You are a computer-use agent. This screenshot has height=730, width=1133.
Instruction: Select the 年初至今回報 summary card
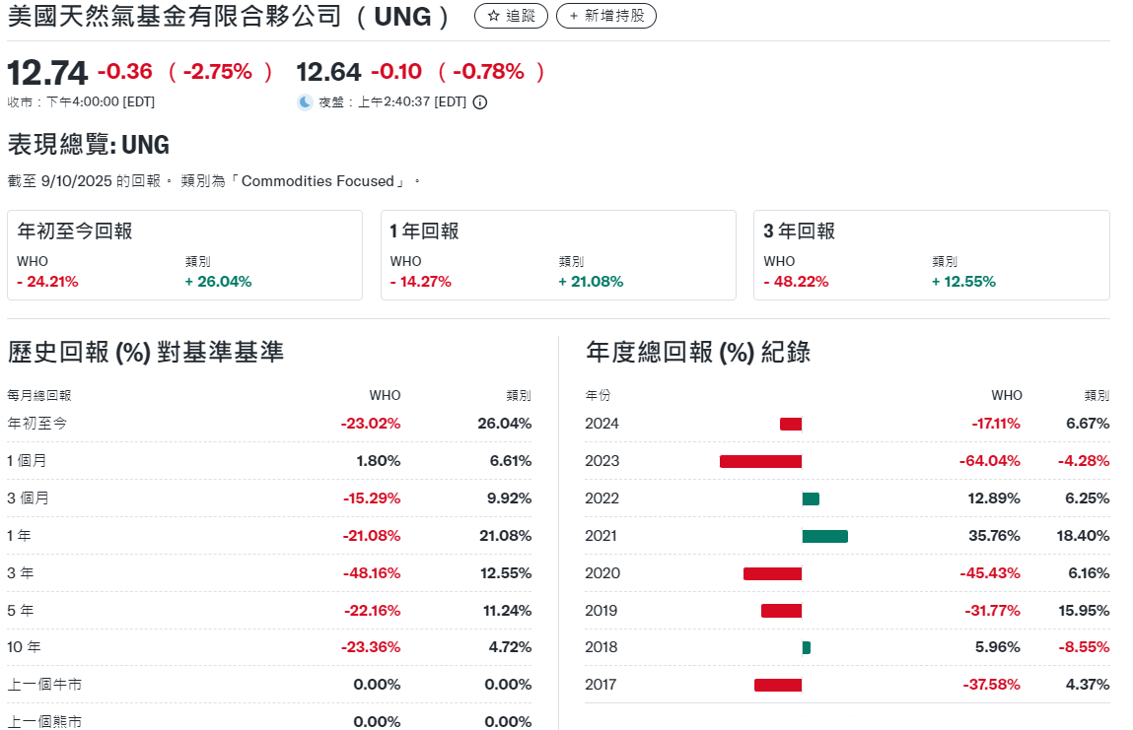coord(184,255)
